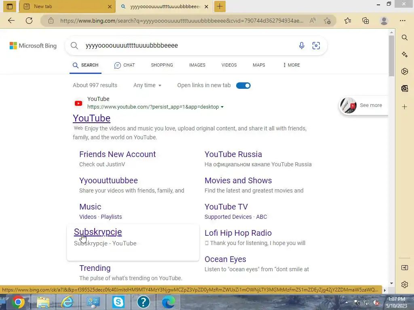Add this page to favorites star
The height and width of the screenshot is (310, 414).
327,21
